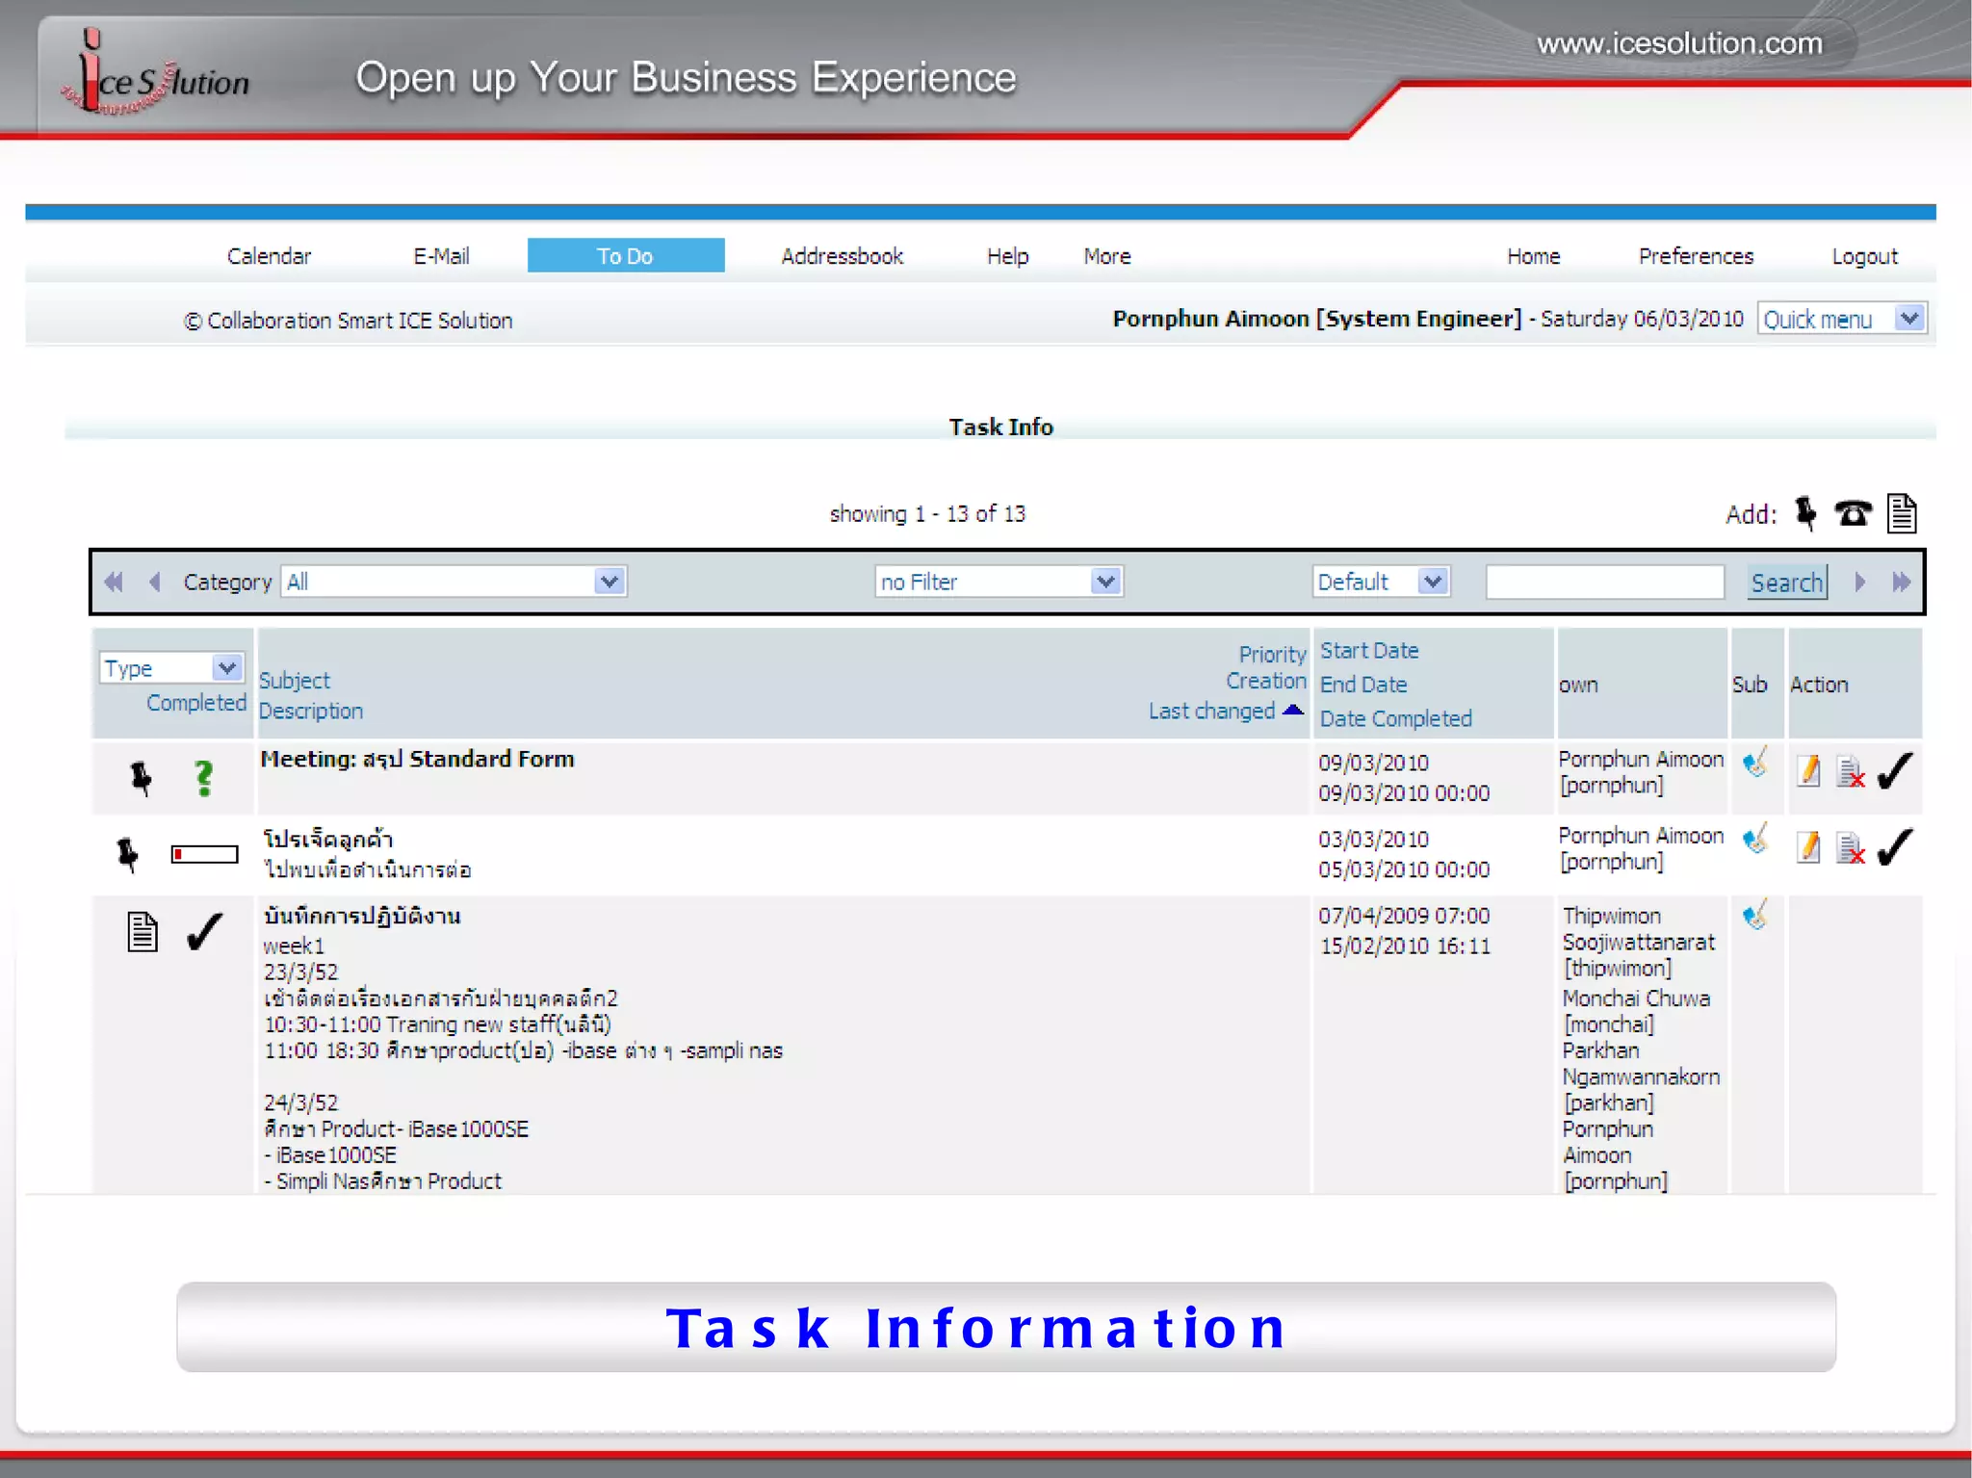Sort by Date Completed header

(x=1395, y=718)
